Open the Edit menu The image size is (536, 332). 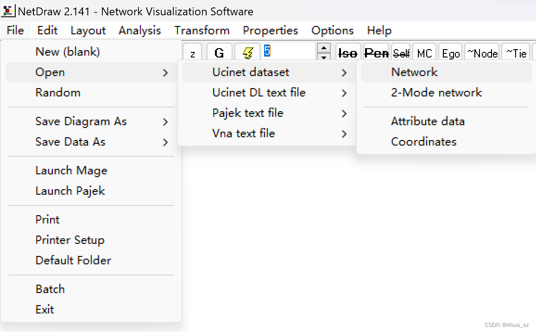point(47,31)
